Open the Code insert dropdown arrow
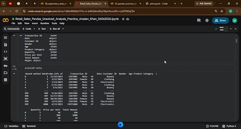 coord(34,29)
